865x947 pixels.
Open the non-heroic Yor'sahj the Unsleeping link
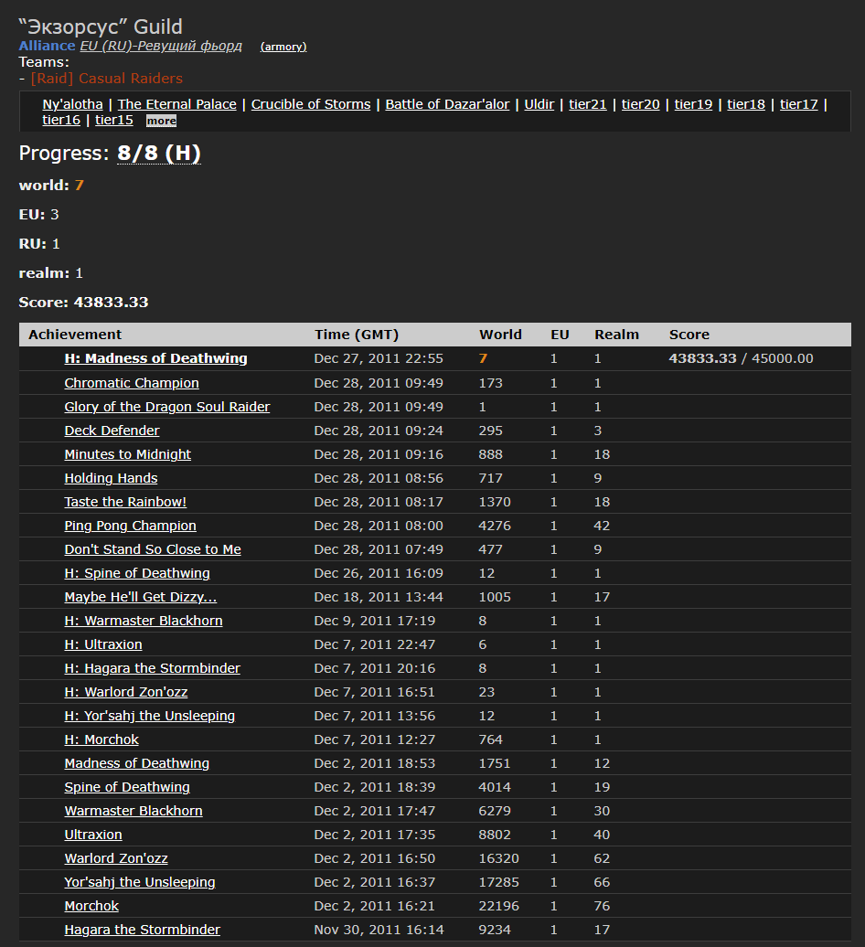(140, 882)
